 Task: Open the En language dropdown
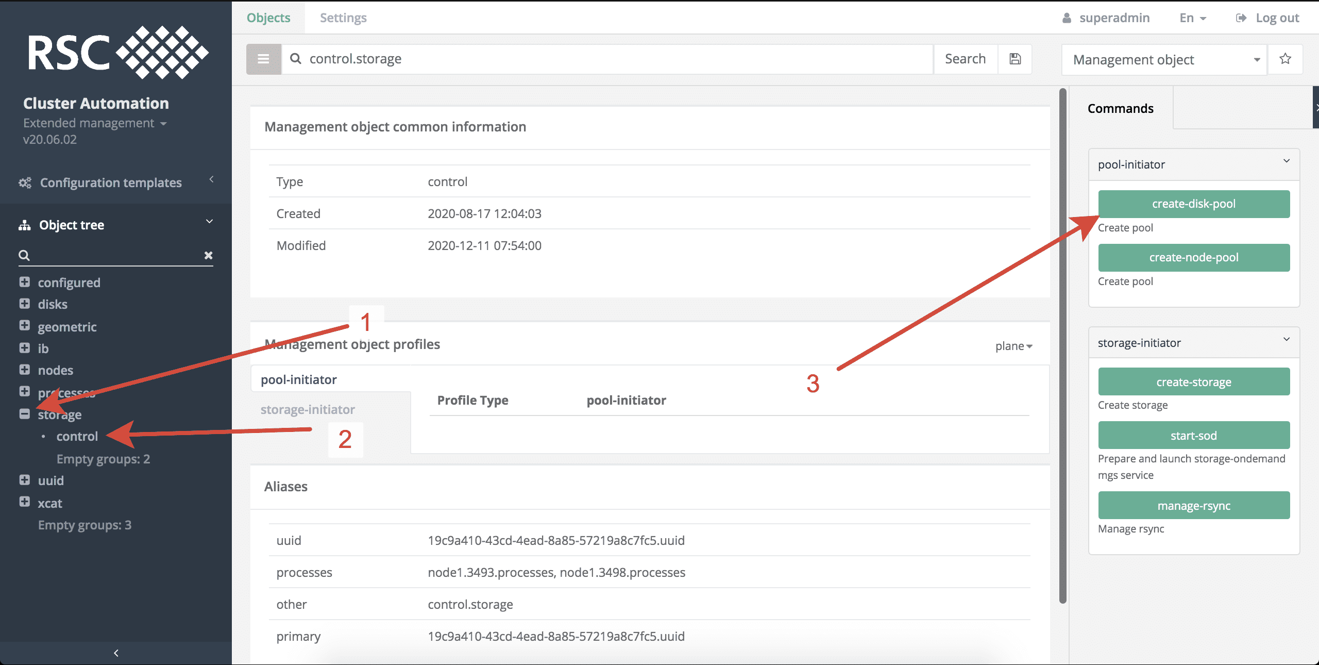click(1192, 18)
